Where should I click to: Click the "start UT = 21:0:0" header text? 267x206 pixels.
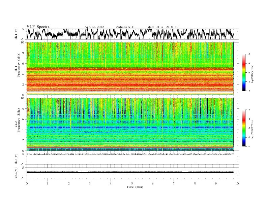163,27
